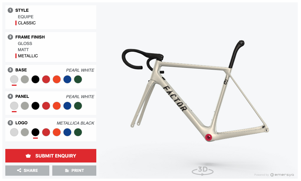Select the pearl white Logo swatch
This screenshot has width=301, height=181.
[x=14, y=132]
